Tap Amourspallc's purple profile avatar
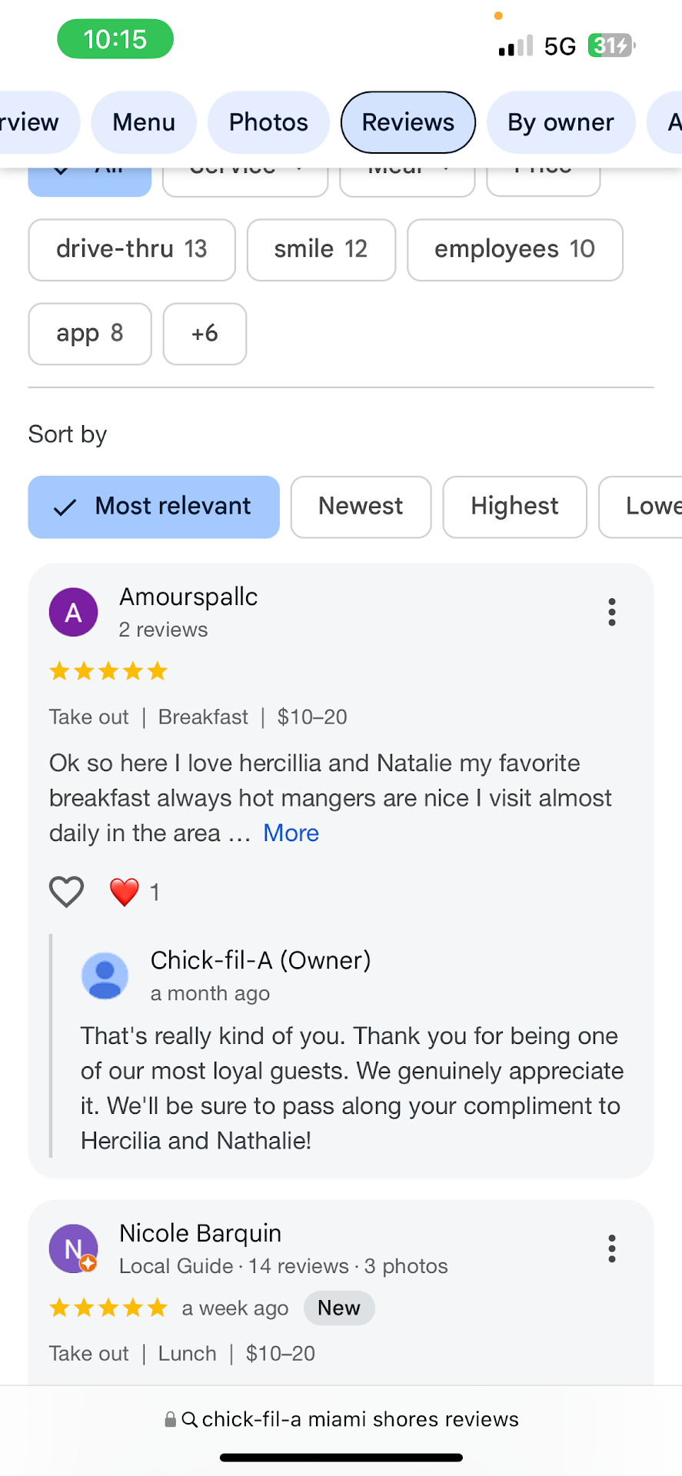This screenshot has height=1476, width=682. click(x=73, y=612)
